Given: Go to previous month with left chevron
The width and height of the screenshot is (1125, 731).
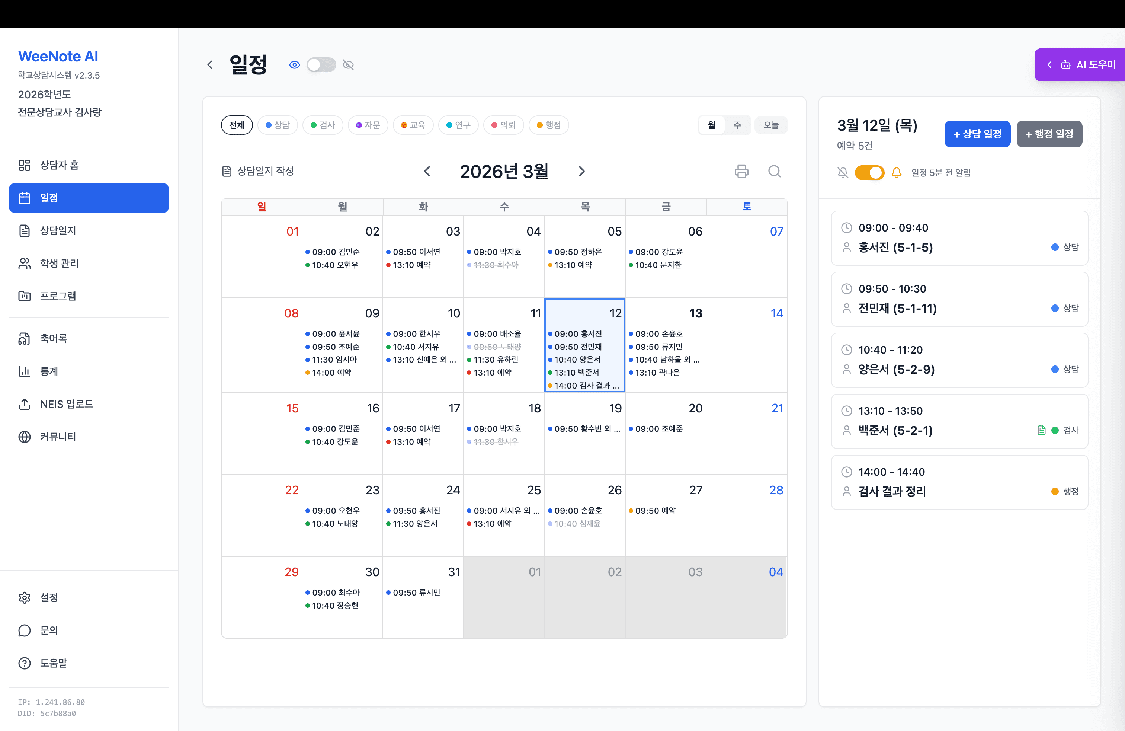Looking at the screenshot, I should (427, 171).
